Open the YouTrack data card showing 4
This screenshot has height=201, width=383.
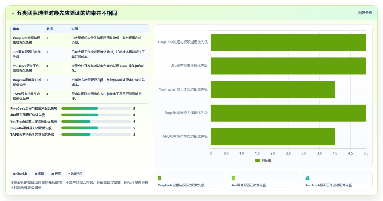tap(337, 181)
